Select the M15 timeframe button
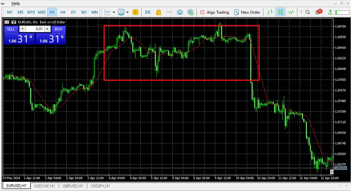Image resolution: width=351 pixels, height=191 pixels. 31,12
